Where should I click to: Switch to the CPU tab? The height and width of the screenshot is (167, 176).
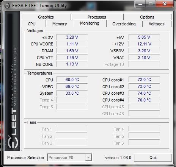[32, 24]
